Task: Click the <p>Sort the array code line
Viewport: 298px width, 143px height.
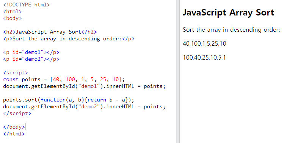Action: click(69, 39)
